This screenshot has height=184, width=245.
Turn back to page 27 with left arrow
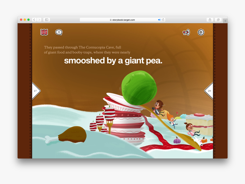36,91
